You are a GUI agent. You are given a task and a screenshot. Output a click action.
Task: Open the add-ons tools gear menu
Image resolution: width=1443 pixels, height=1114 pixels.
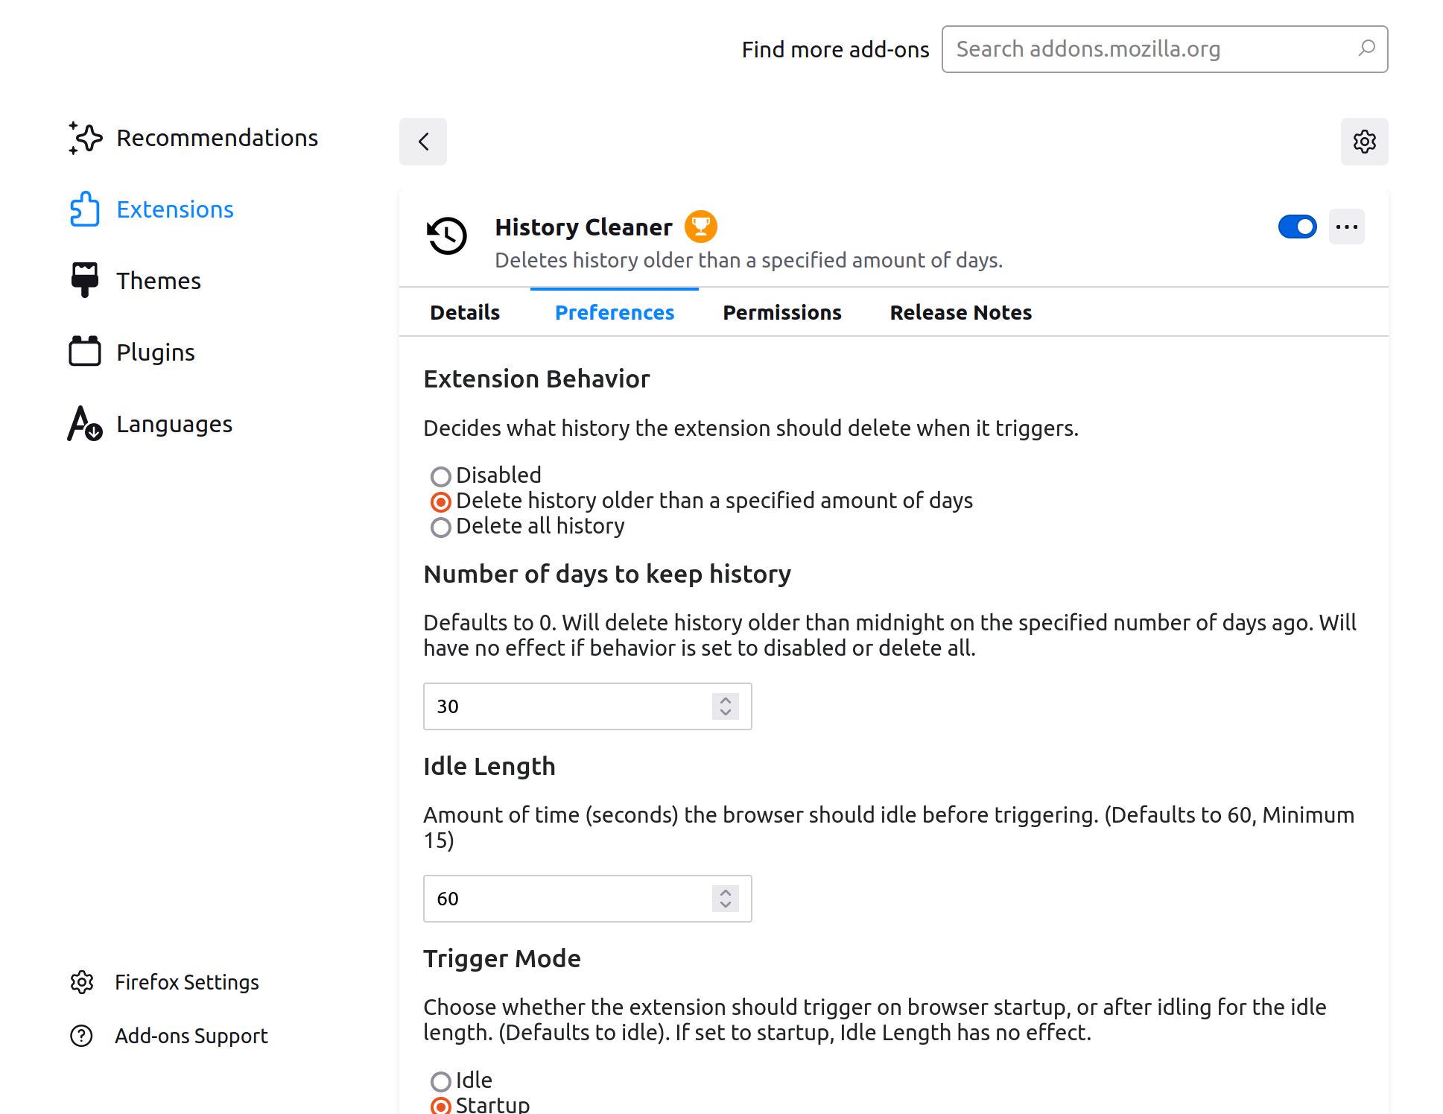[1364, 142]
